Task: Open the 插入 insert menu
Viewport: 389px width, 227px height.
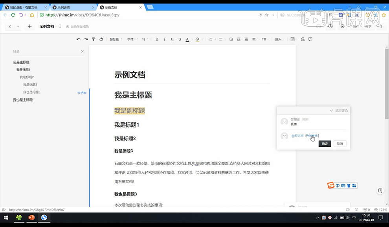Action: click(x=279, y=39)
